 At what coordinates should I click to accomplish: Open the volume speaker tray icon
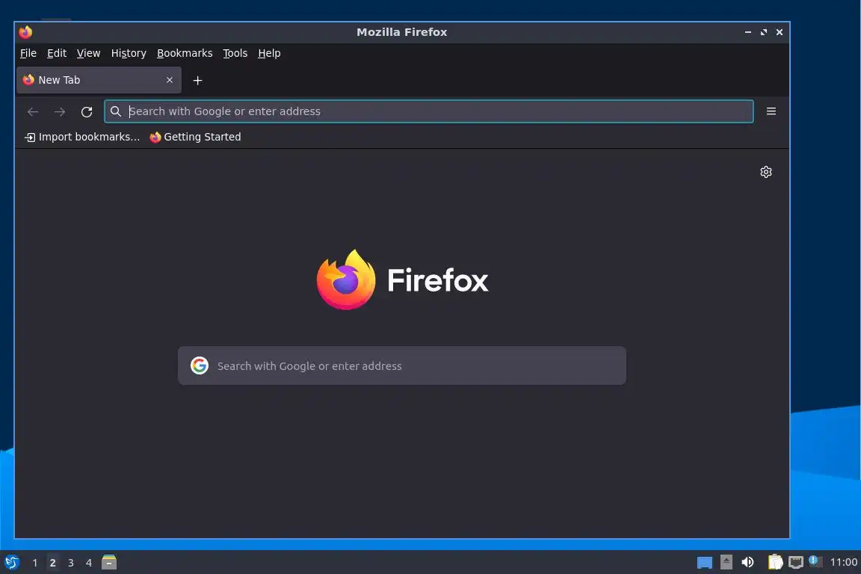pos(747,562)
